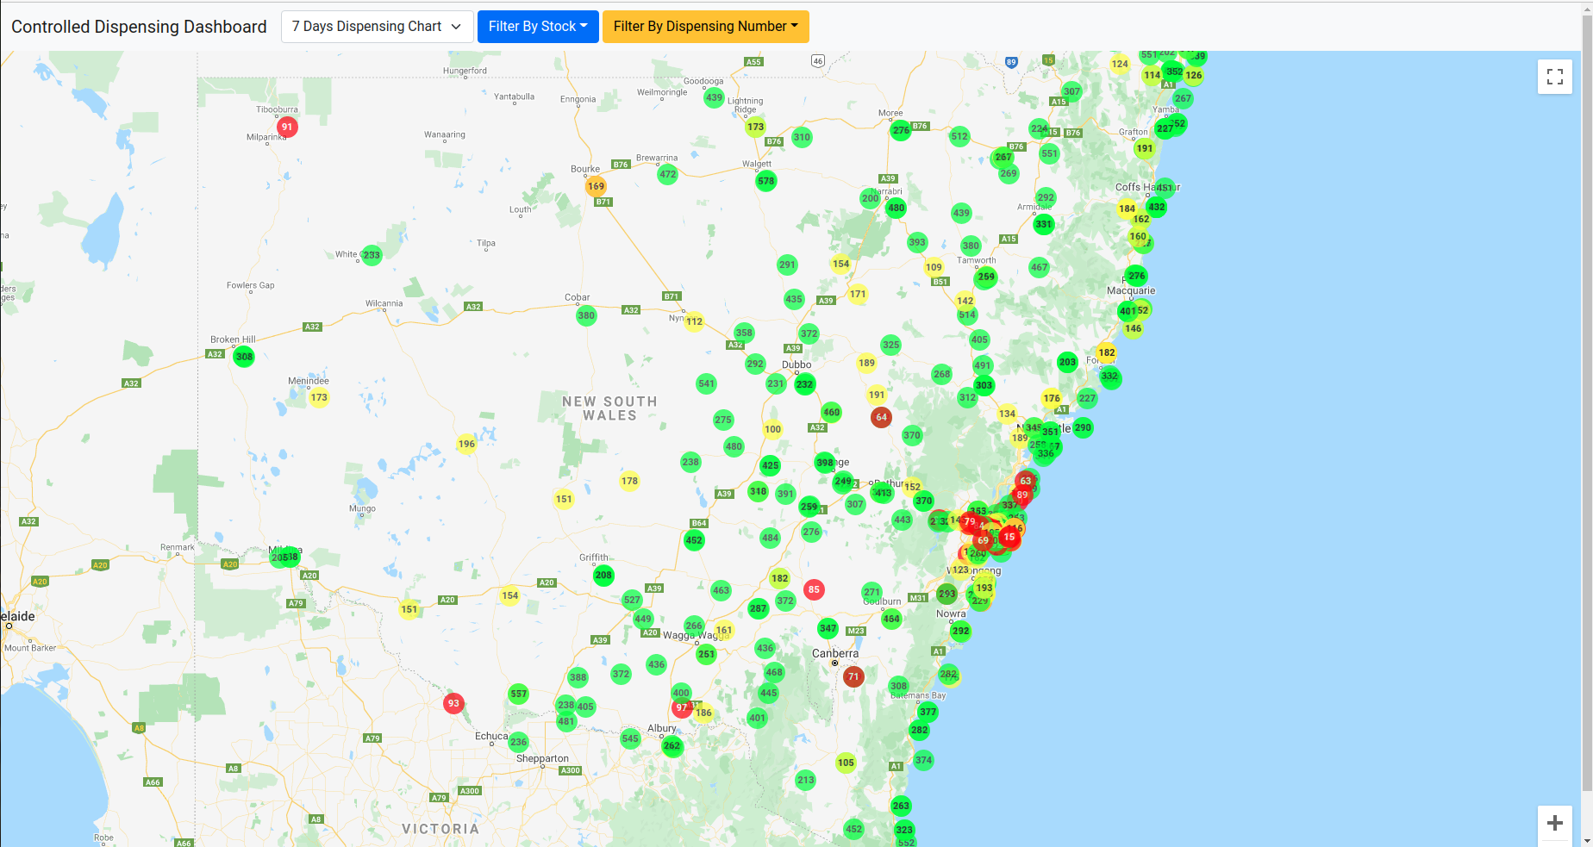This screenshot has height=847, width=1593.
Task: Click the NEW SOUTH WALES map label
Action: point(609,408)
